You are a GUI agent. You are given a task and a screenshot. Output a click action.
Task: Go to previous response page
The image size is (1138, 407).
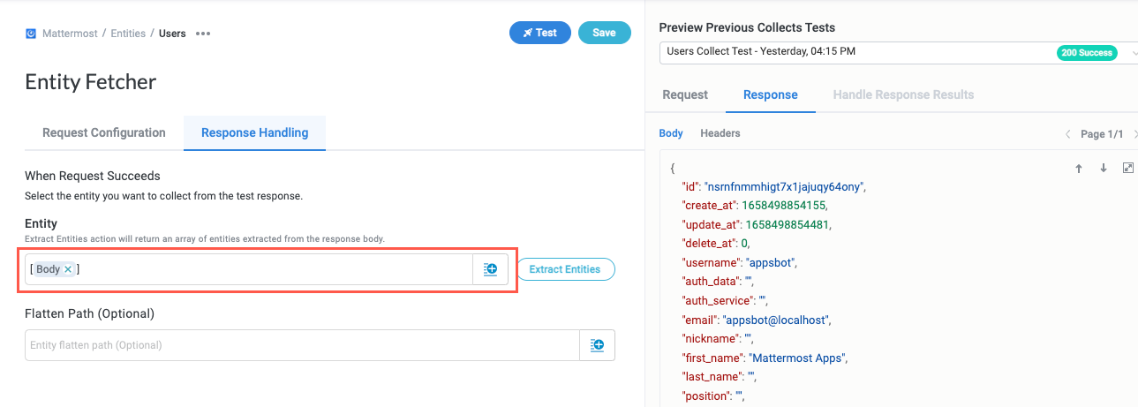(x=1068, y=134)
